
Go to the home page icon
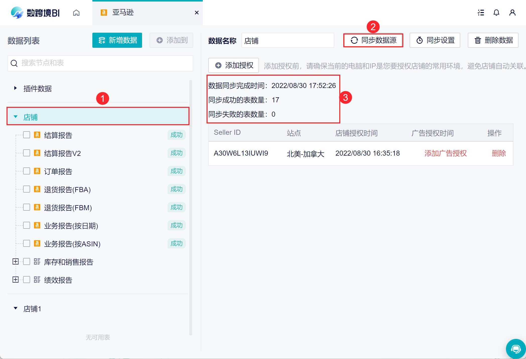pos(76,13)
